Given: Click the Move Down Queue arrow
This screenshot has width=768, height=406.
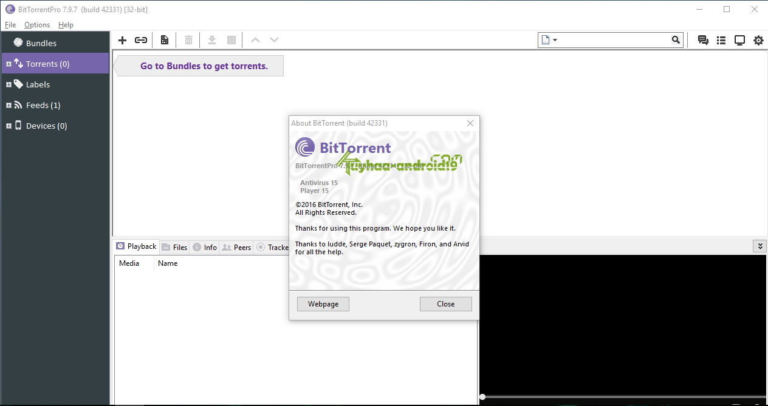Looking at the screenshot, I should point(274,40).
